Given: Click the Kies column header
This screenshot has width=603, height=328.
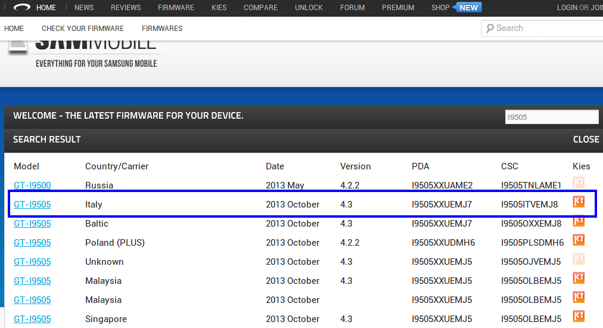Looking at the screenshot, I should (x=581, y=166).
